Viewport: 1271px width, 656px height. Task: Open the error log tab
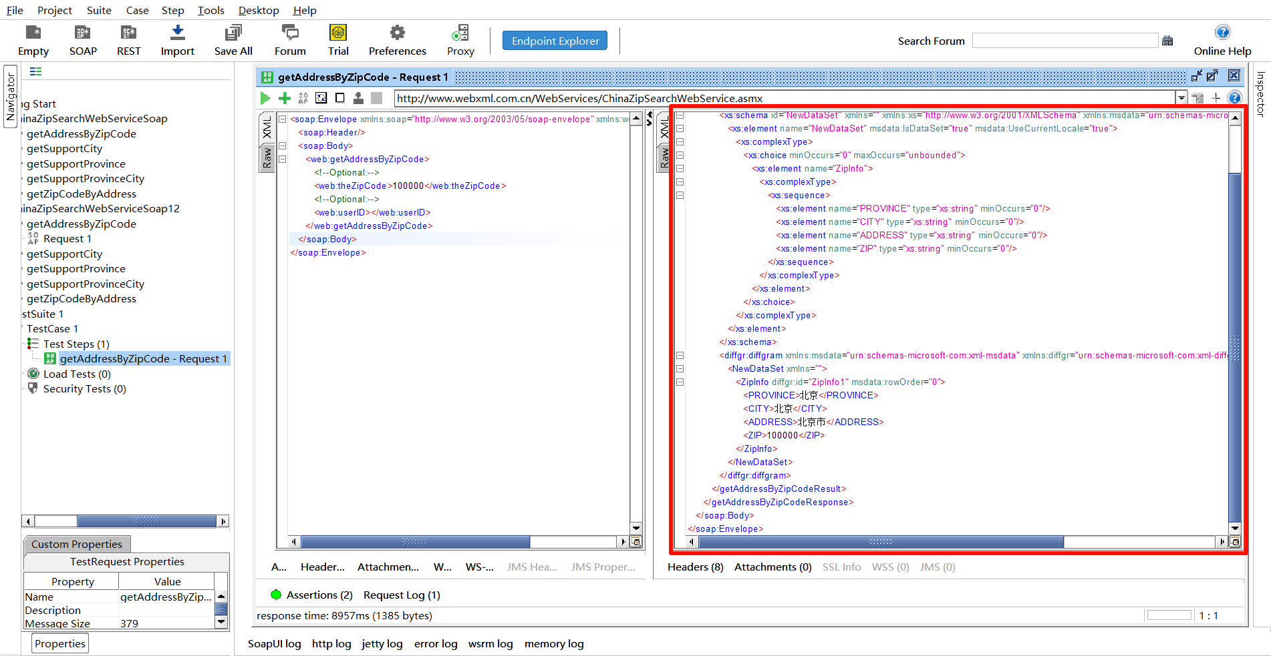coord(436,643)
